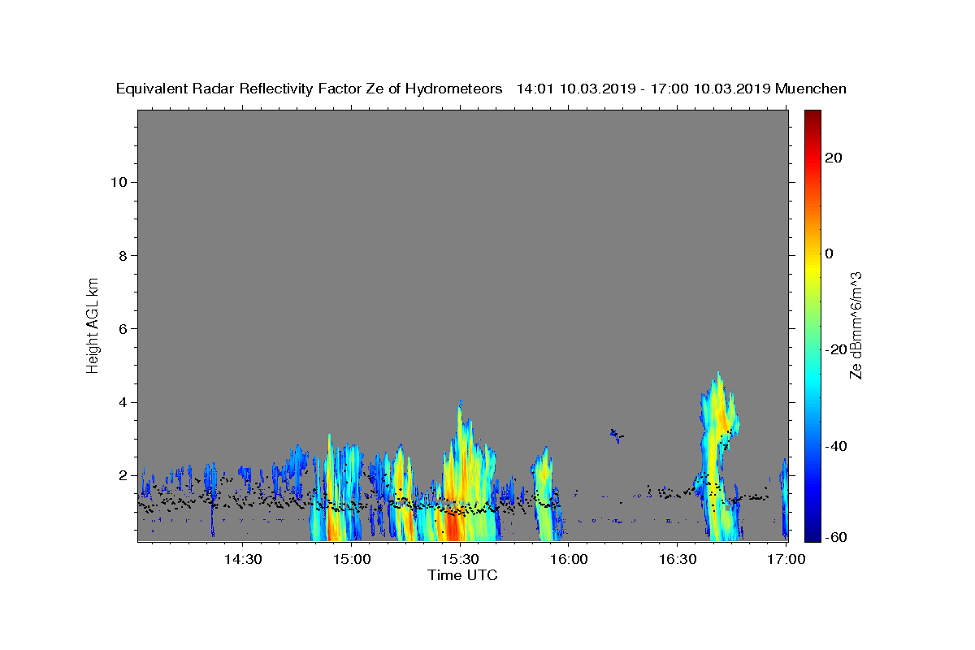The image size is (975, 650).
Task: Click the 15:00 time tick label
Action: [x=351, y=559]
